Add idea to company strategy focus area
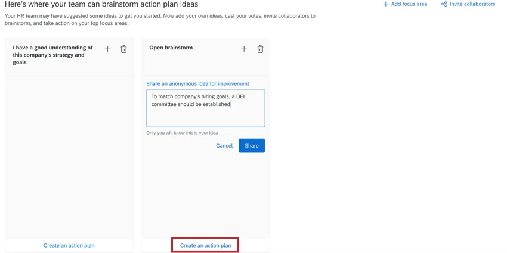507x253 pixels. 107,49
